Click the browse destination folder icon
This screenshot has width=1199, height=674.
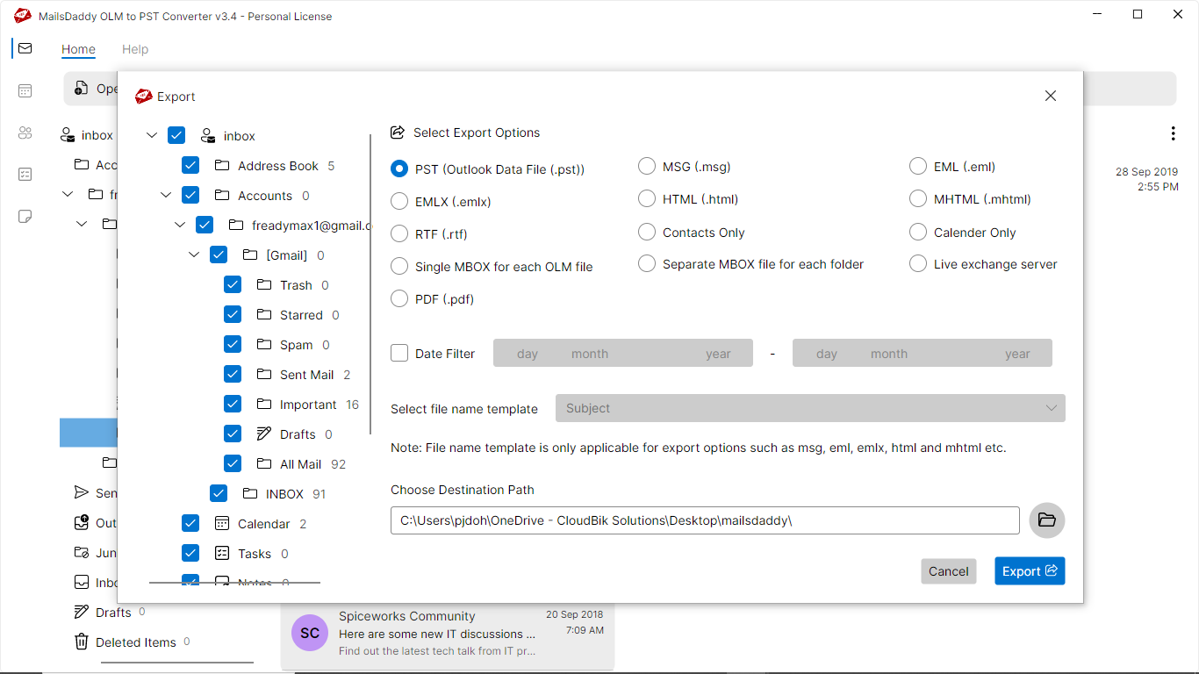(x=1046, y=520)
